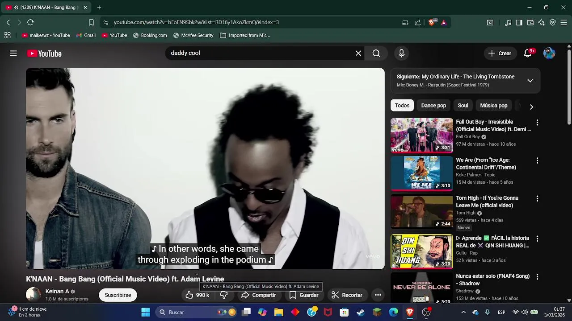Open the McAfee Security bookmark
The image size is (572, 321).
pos(193,35)
